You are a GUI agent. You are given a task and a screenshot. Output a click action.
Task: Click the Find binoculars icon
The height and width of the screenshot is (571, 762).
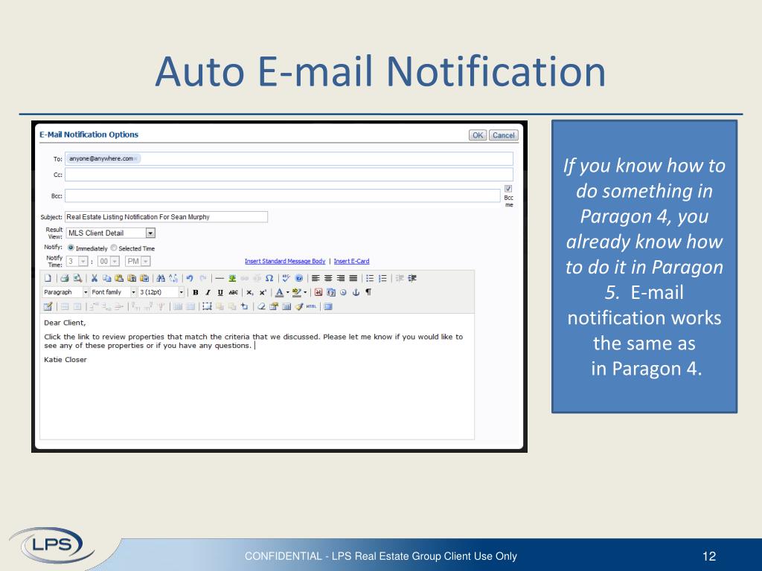click(161, 278)
